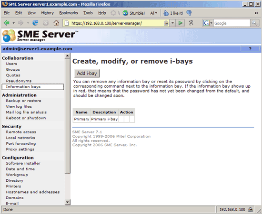Open Local networks
Viewport: 262px width, 214px height.
tap(20, 138)
